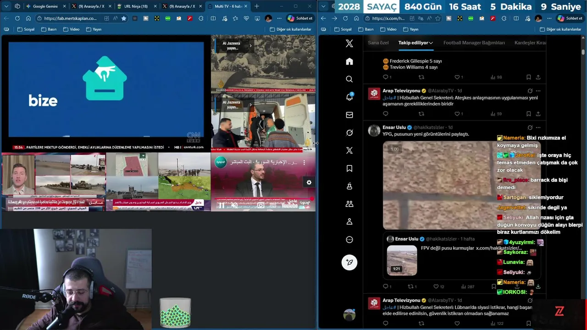
Task: Open the more options circle in X sidebar
Action: [349, 240]
